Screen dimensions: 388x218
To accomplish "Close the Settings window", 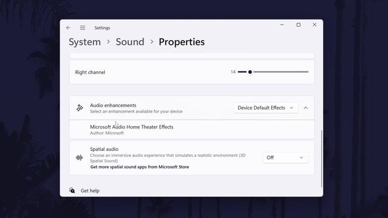I will pos(315,25).
